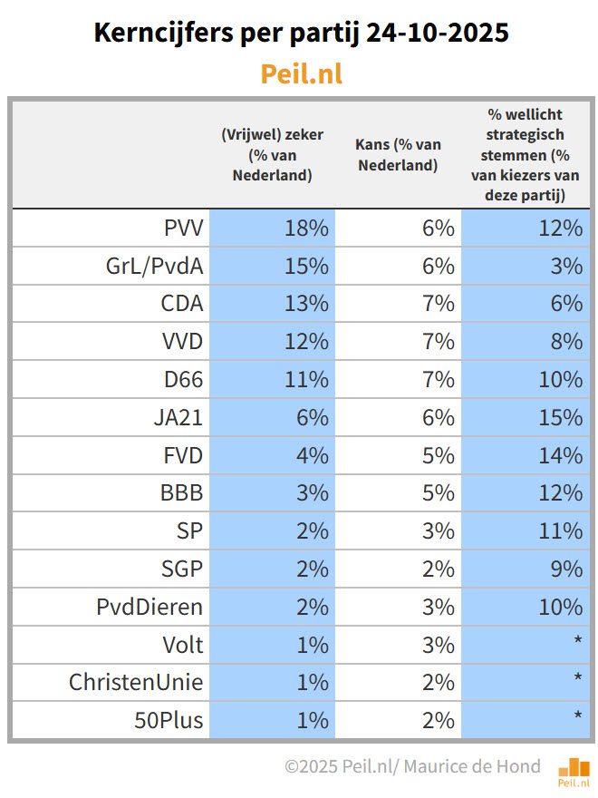Select D66's 11% zeker value
The image size is (598, 798).
[306, 379]
